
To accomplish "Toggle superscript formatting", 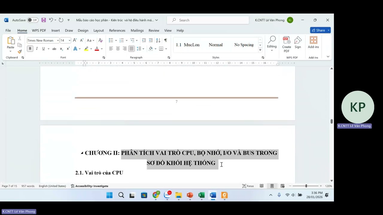I will click(68, 49).
